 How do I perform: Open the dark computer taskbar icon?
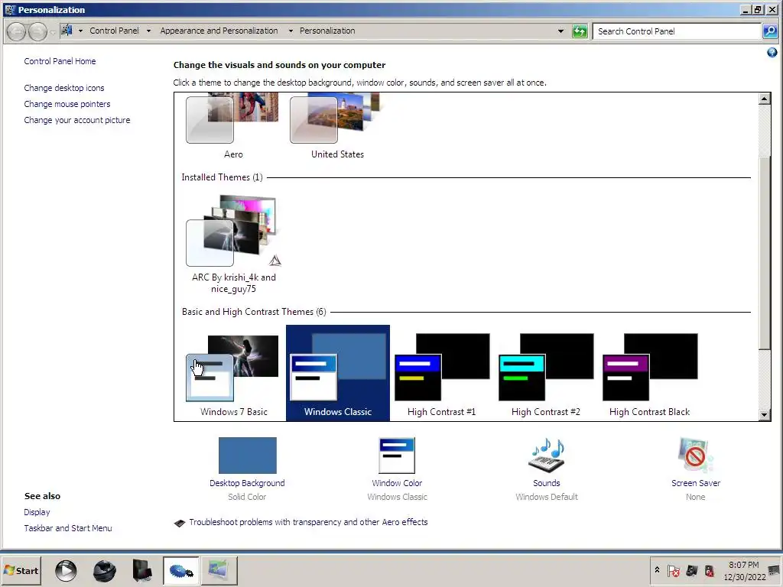[142, 570]
